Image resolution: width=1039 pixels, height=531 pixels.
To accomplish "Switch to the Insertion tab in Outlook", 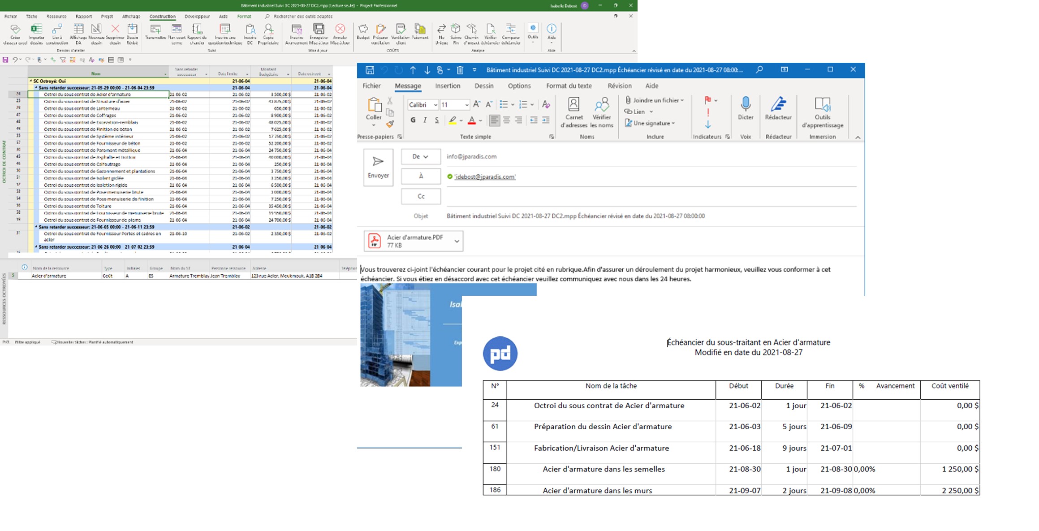I will coord(447,86).
